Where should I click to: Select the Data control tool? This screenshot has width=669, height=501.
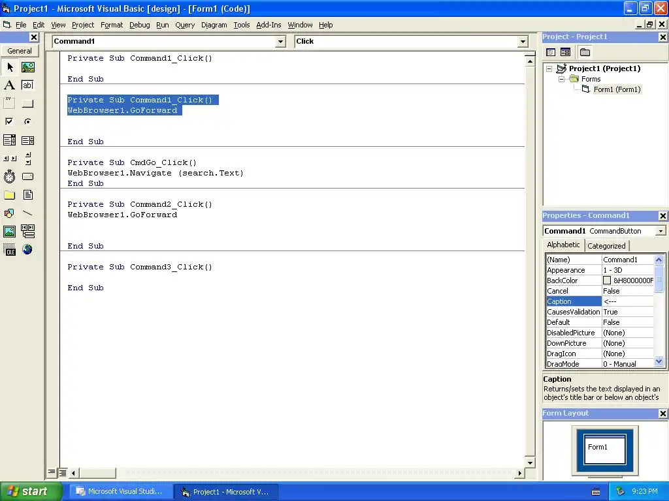(27, 232)
